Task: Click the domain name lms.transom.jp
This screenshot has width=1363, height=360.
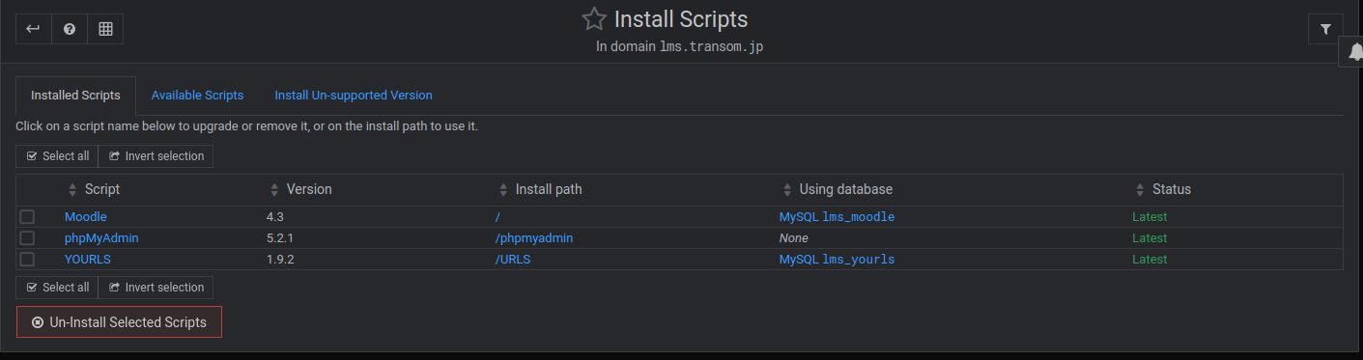Action: [712, 46]
